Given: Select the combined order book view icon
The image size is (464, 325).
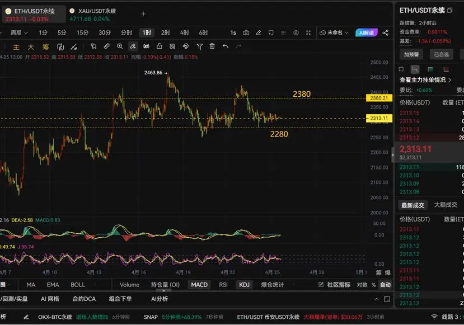Looking at the screenshot, I should (x=415, y=69).
